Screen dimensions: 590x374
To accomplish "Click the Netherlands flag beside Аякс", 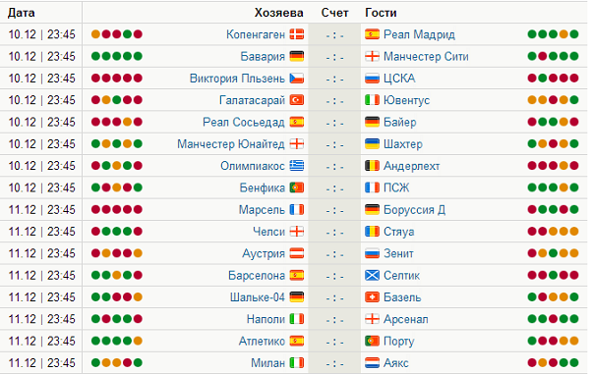I will point(372,363).
